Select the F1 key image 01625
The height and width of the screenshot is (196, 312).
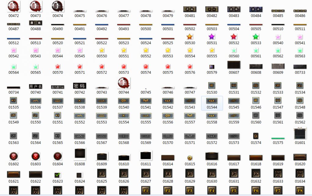coord(102,173)
